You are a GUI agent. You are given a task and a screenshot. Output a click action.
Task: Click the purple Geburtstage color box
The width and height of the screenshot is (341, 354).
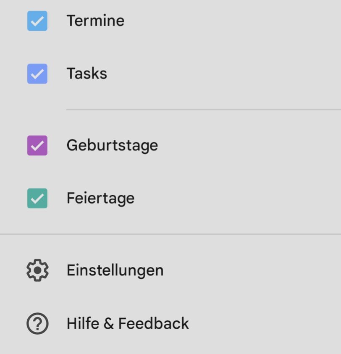pos(37,145)
